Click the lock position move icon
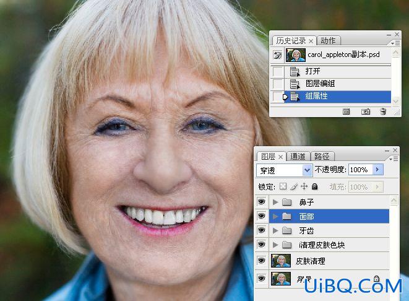Screen dimensions: 409x301 304,186
